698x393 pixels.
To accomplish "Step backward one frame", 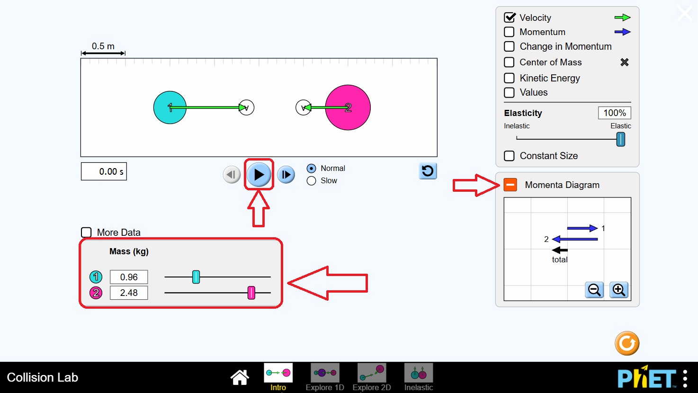I will (x=232, y=175).
